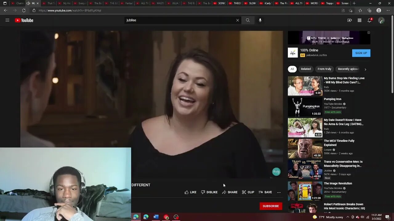The height and width of the screenshot is (221, 394).
Task: Click the magnifier search button
Action: pos(248,20)
